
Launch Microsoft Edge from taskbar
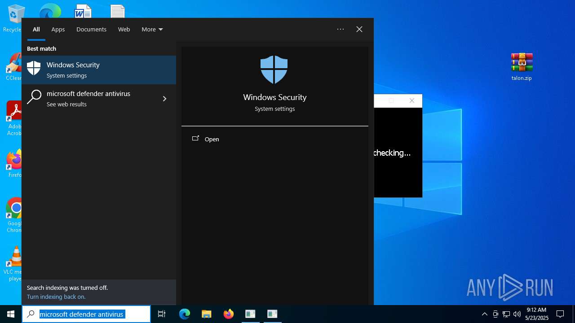point(185,314)
